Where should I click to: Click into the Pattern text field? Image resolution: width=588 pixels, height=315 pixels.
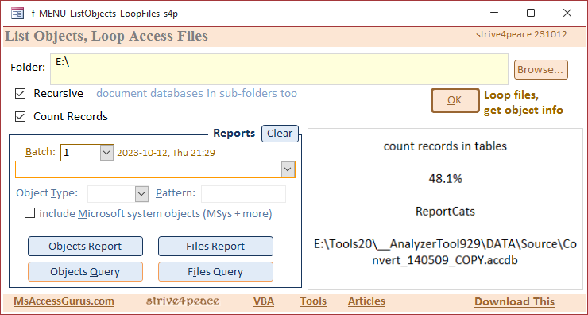tap(243, 194)
